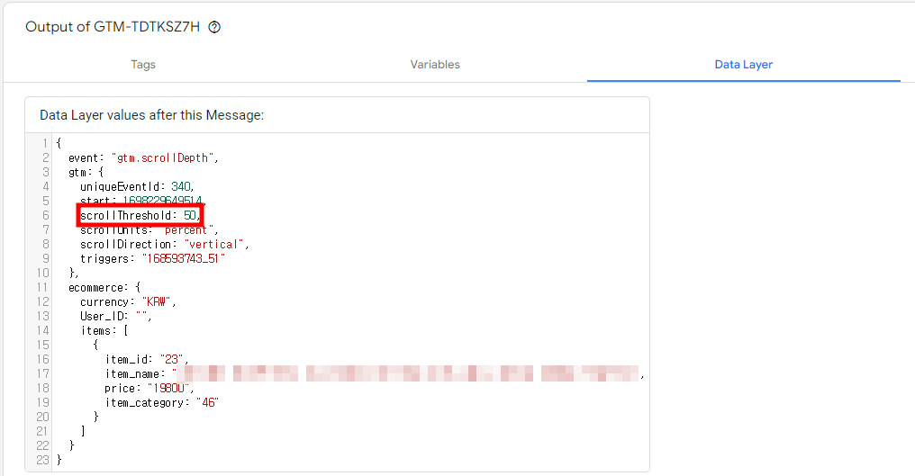Viewport: 915px width, 476px height.
Task: Click line number 23 in the gutter
Action: pos(42,460)
